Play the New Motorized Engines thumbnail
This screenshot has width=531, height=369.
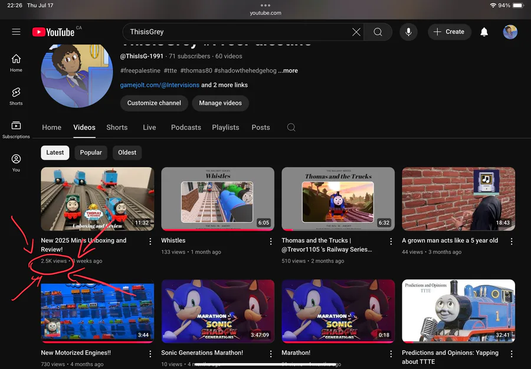97,311
